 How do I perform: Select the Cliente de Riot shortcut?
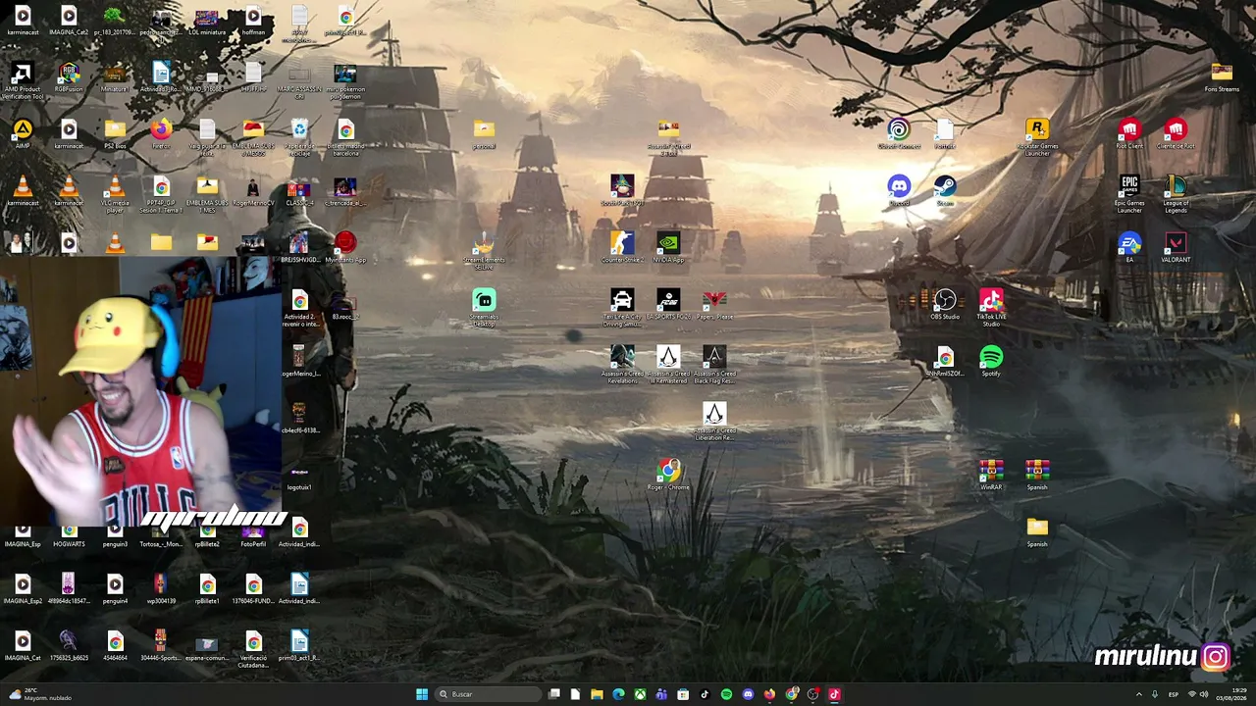click(1176, 134)
